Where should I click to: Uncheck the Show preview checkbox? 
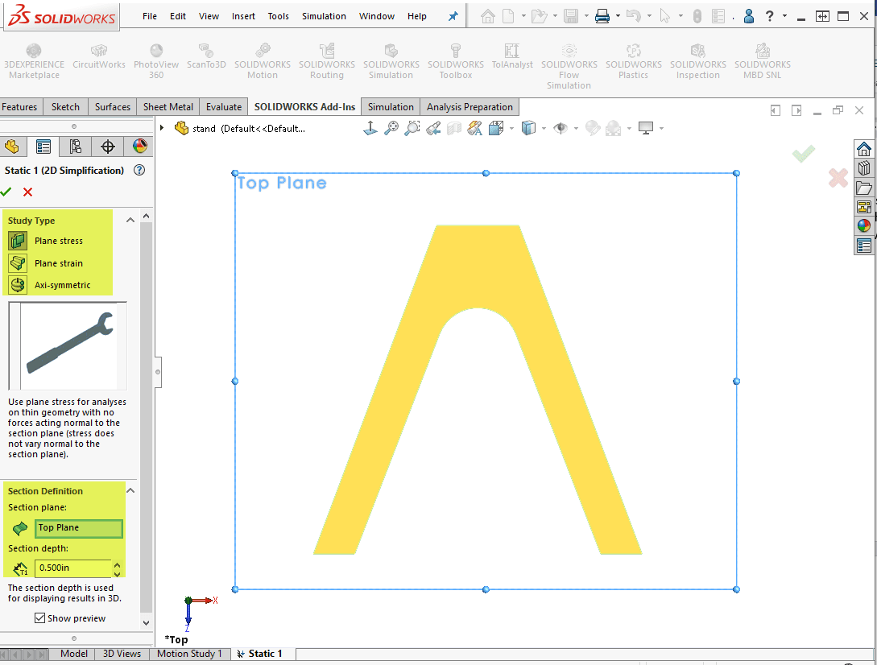pos(39,618)
